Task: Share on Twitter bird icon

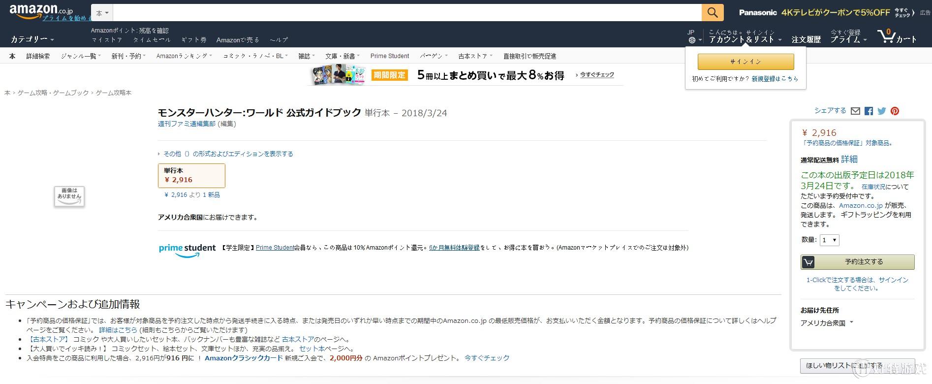Action: point(882,111)
